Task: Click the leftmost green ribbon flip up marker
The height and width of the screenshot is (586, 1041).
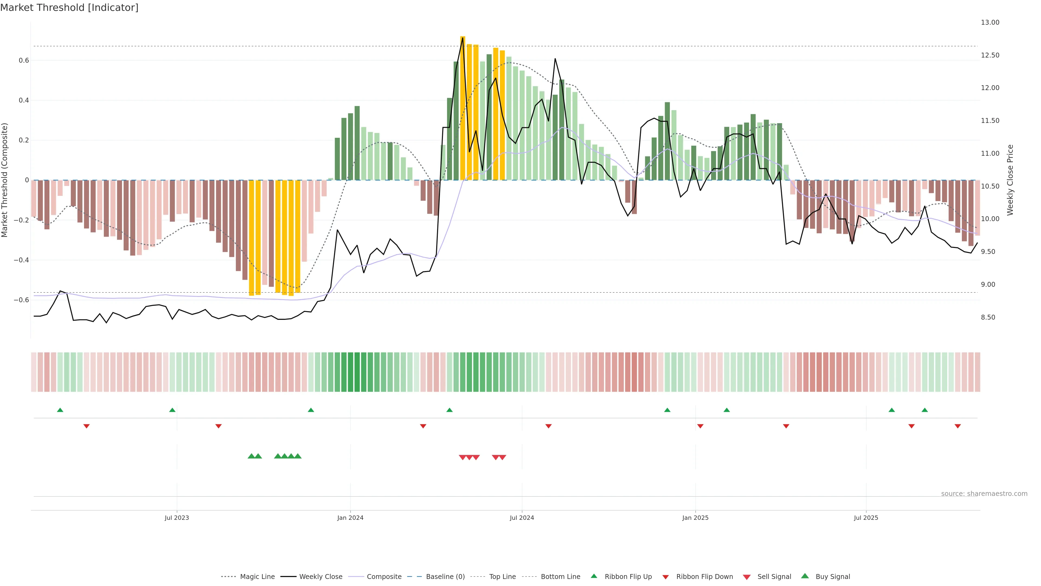Action: pos(60,410)
